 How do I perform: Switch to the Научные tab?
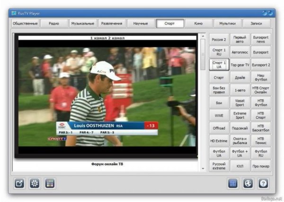point(141,24)
